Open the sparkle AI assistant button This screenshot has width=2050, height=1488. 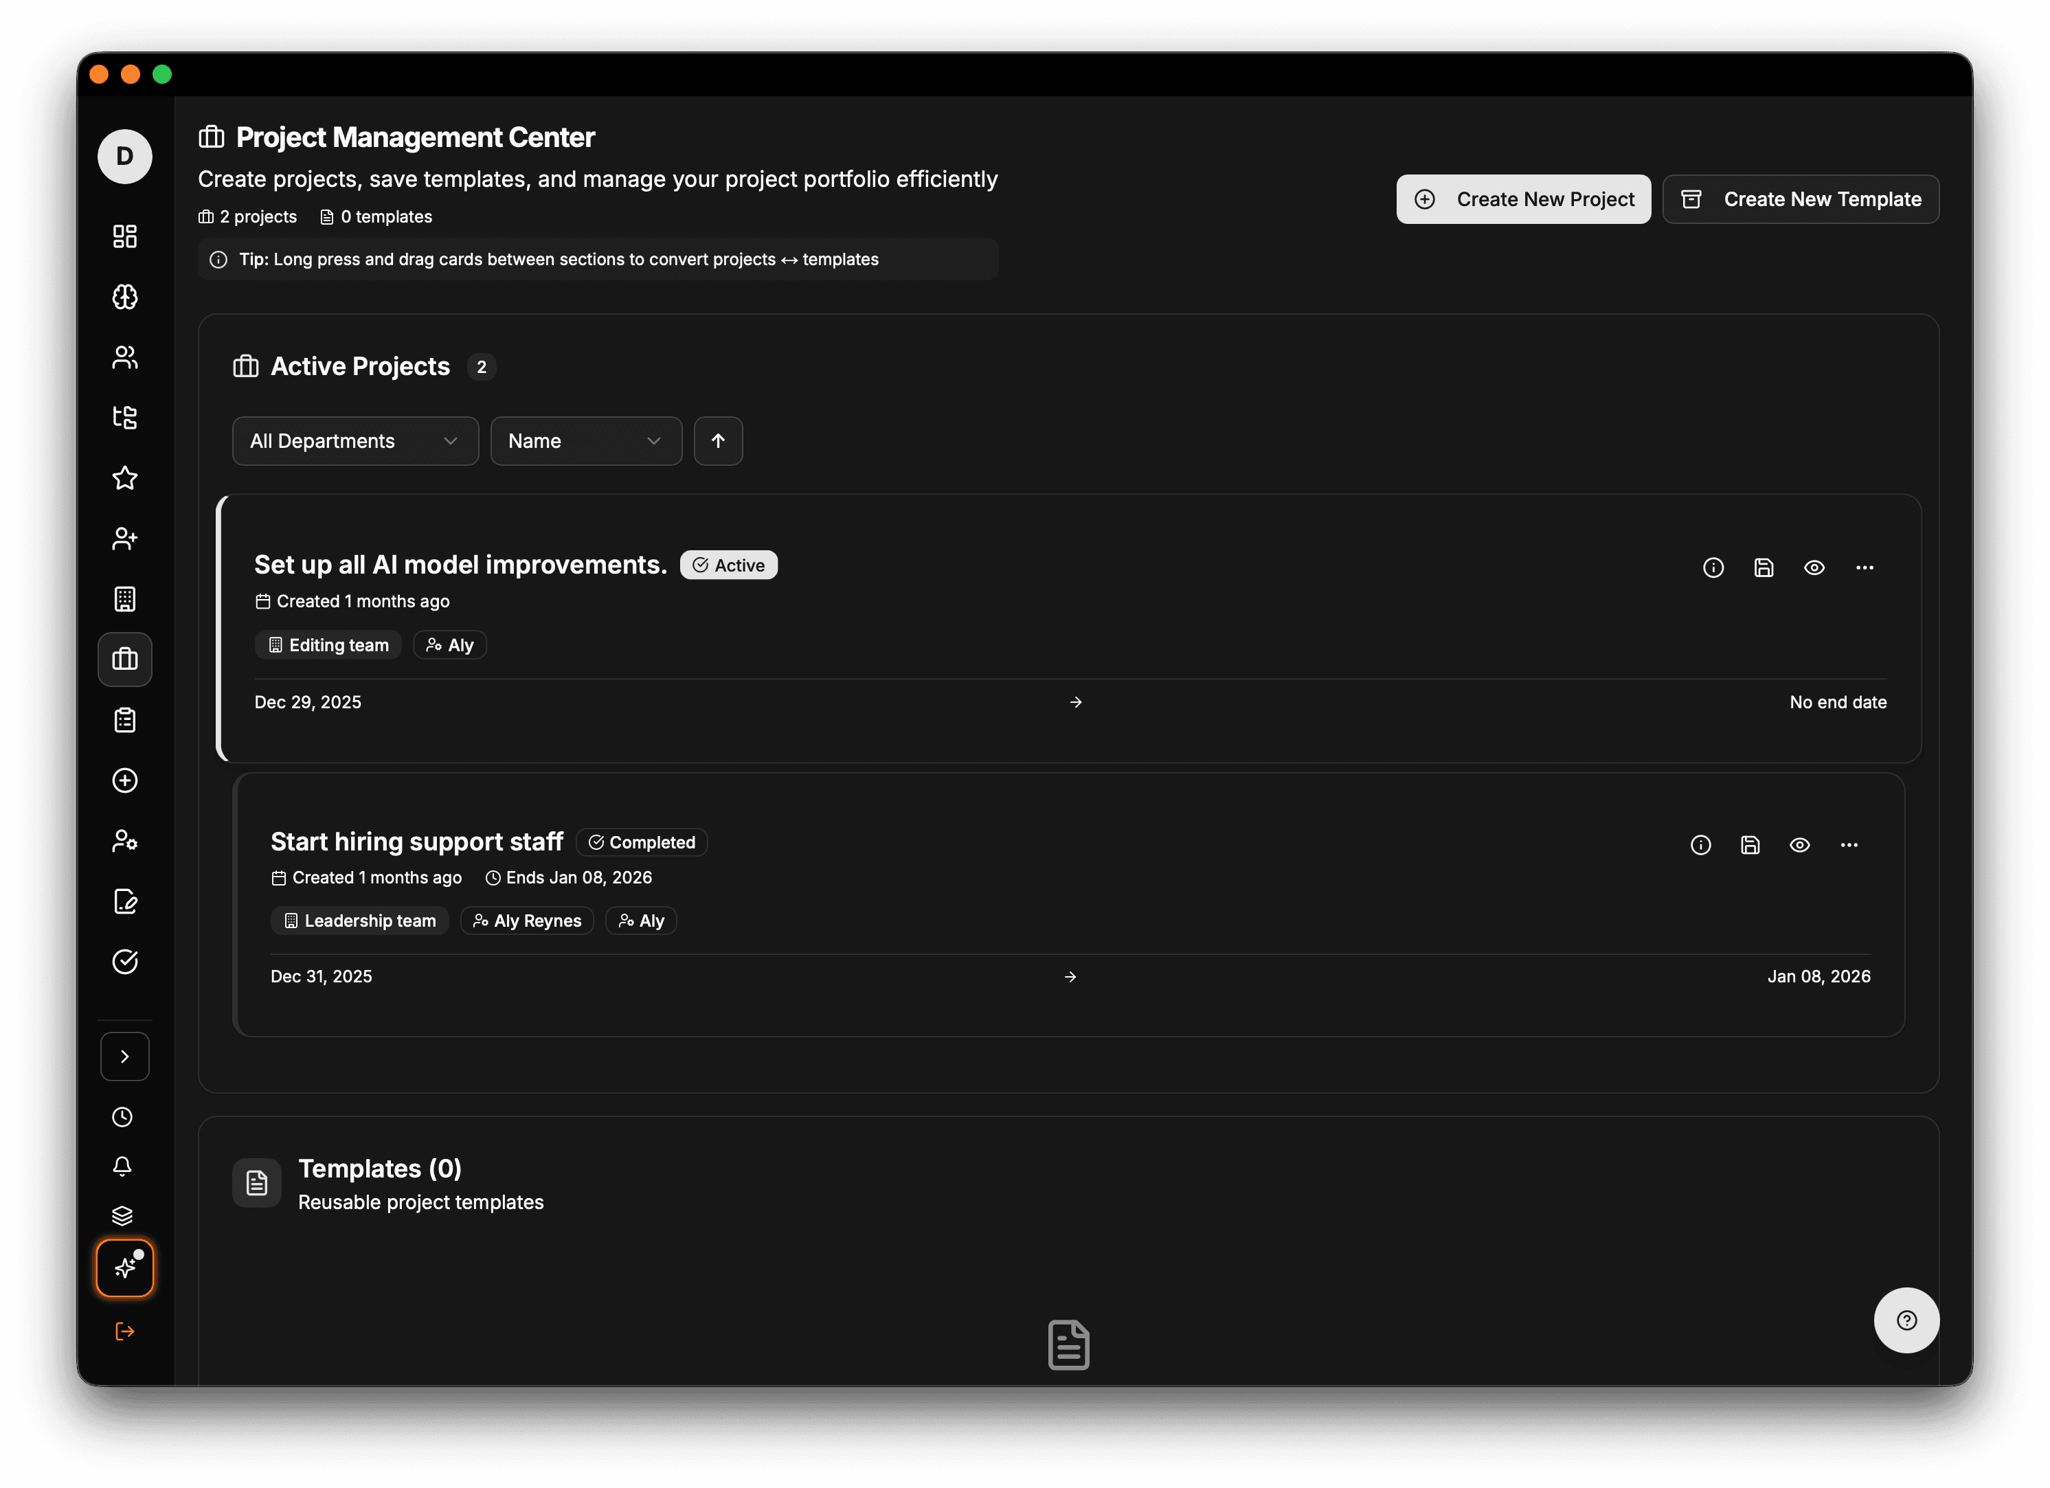(125, 1267)
